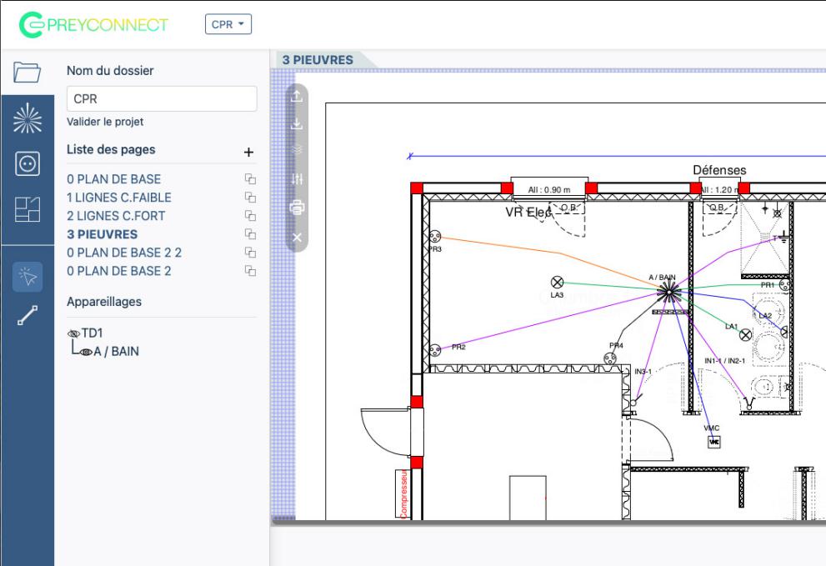
Task: Toggle visibility of A / BAIN item
Action: pos(87,352)
